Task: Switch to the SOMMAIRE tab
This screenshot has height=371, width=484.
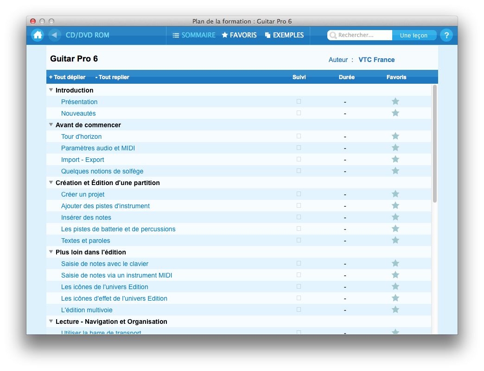Action: pos(194,35)
